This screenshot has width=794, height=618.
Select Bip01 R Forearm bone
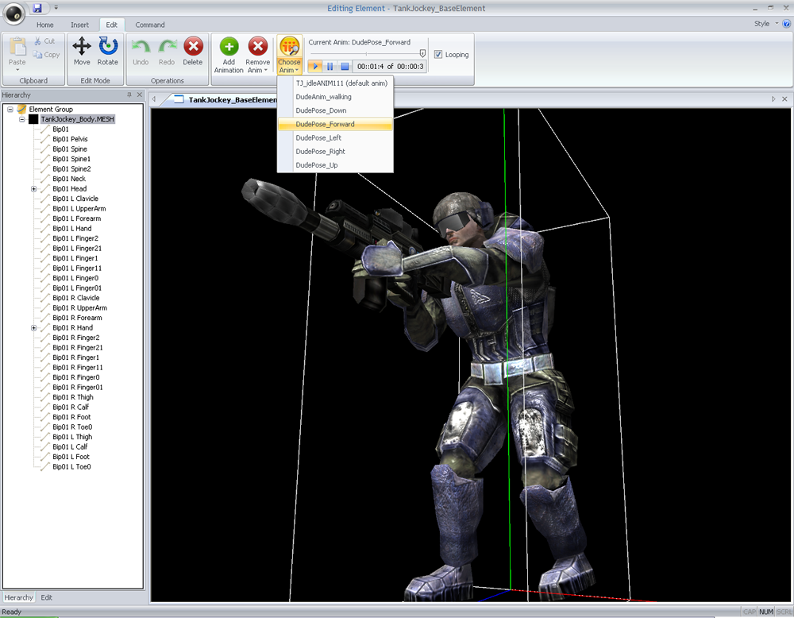[x=77, y=318]
